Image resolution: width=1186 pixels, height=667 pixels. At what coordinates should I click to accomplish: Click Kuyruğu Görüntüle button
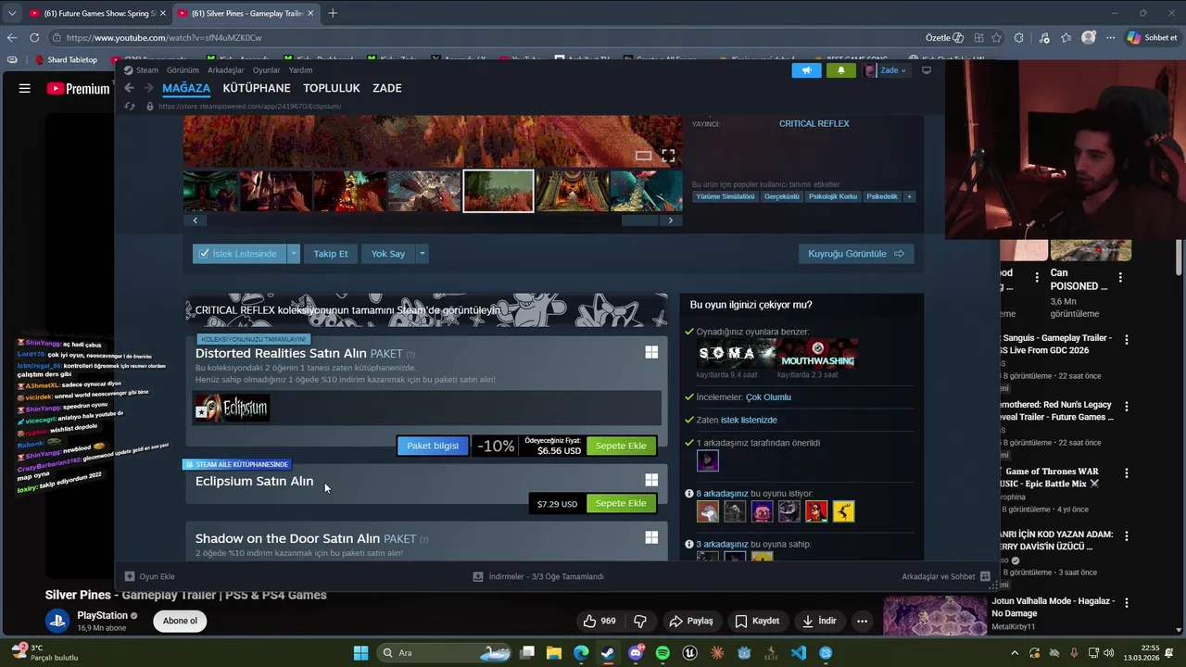856,254
